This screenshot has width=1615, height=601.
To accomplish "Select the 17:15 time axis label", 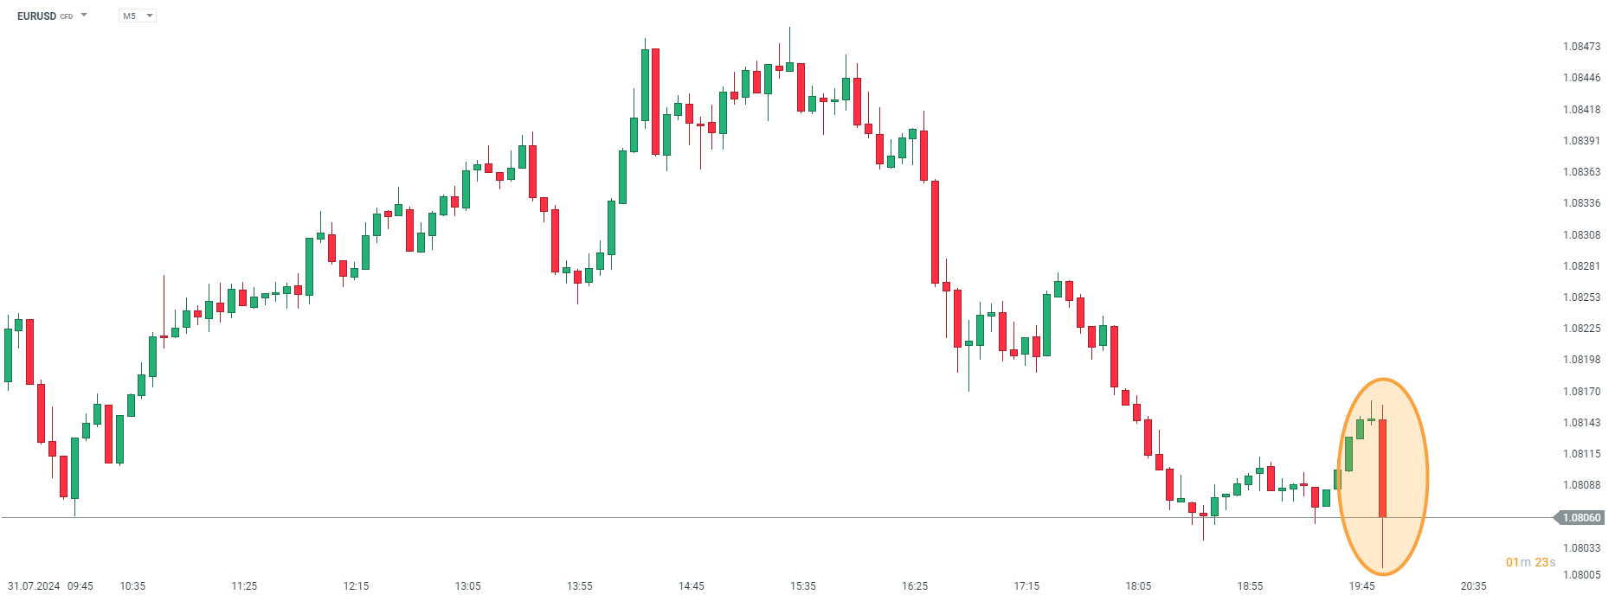I will (x=1026, y=586).
